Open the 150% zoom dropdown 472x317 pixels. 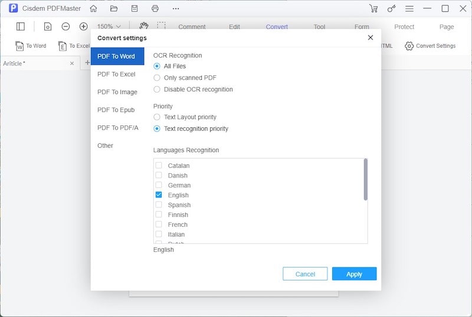click(x=109, y=27)
